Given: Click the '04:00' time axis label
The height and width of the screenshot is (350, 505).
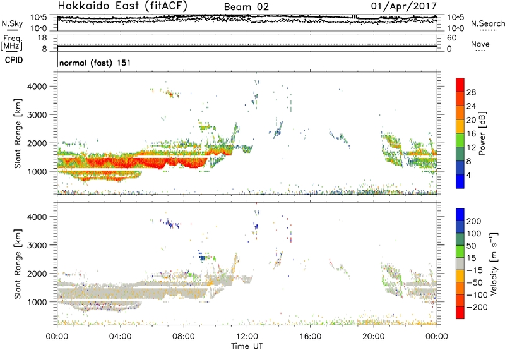Looking at the screenshot, I should pyautogui.click(x=120, y=337).
